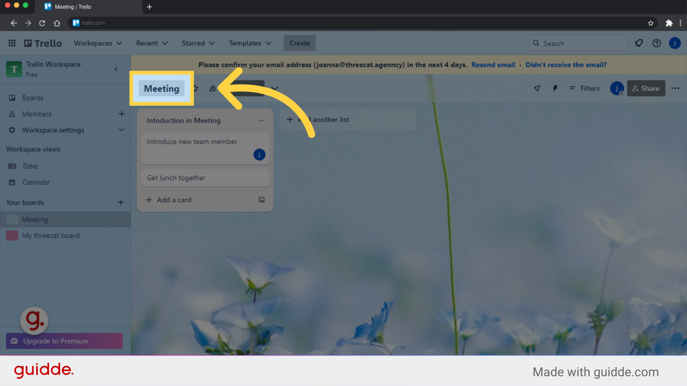687x386 pixels.
Task: Collapse the Workspace settings section
Action: point(122,130)
